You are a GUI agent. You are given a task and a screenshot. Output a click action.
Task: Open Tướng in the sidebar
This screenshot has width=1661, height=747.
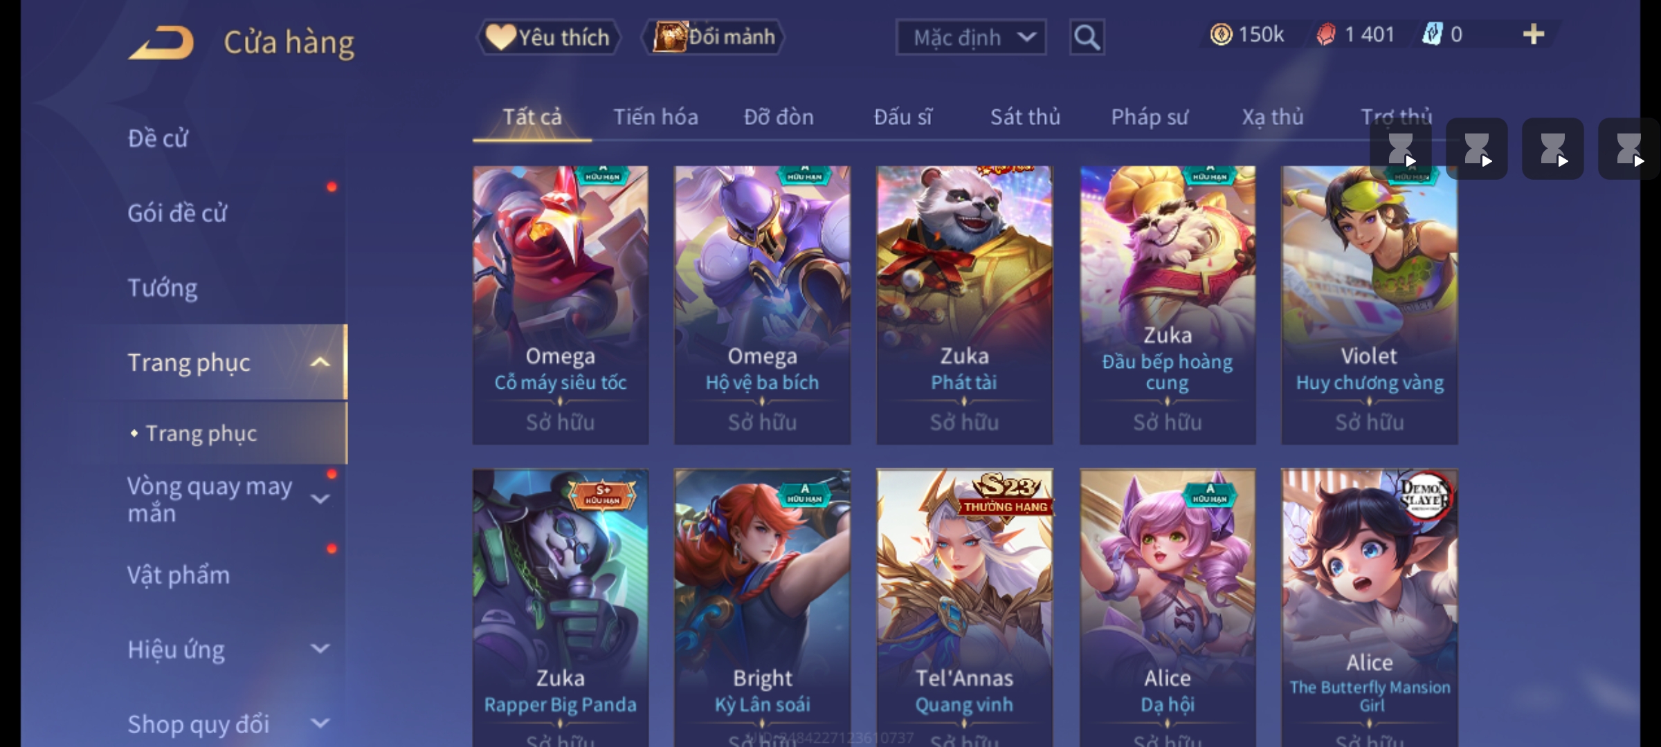pos(163,288)
